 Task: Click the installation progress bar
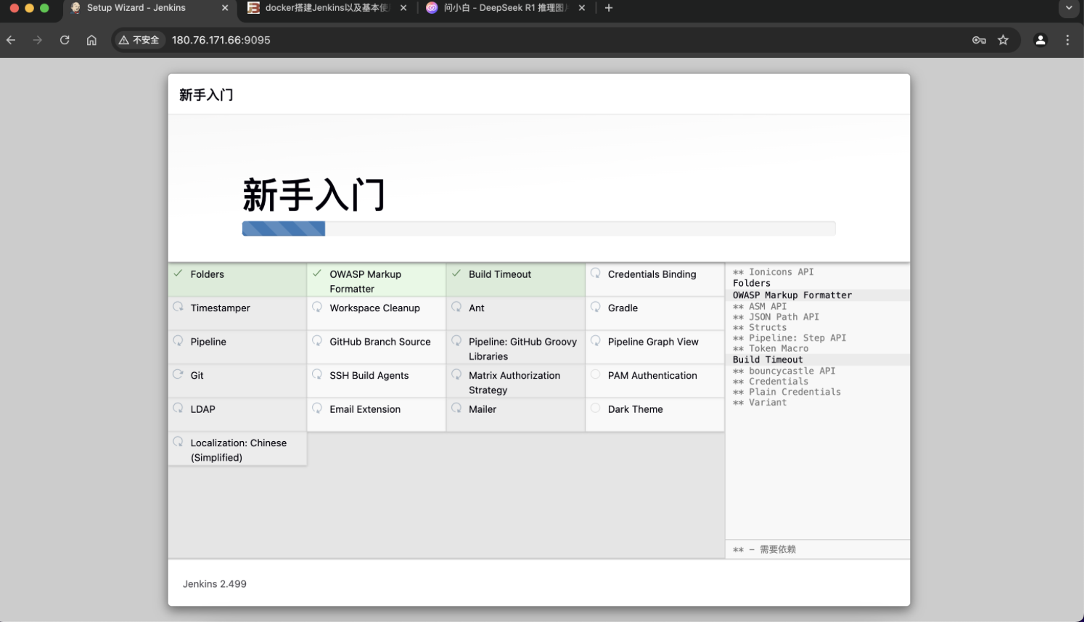click(540, 229)
